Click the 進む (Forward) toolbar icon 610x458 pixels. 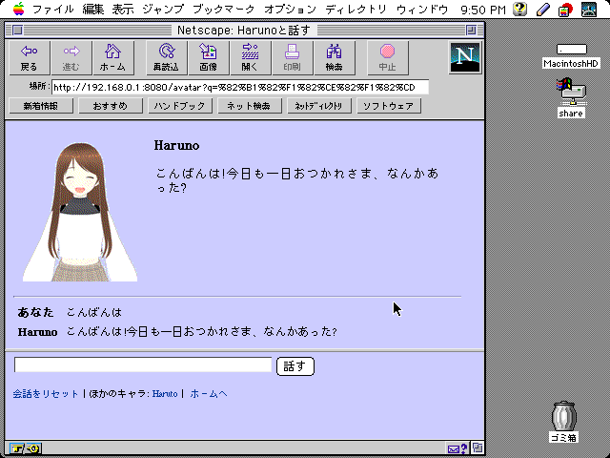click(x=71, y=57)
